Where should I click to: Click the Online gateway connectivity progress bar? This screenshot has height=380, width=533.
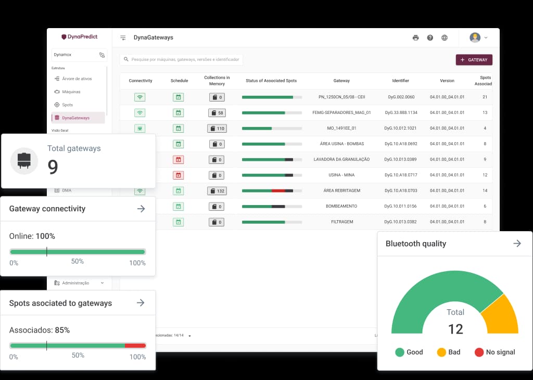(78, 252)
